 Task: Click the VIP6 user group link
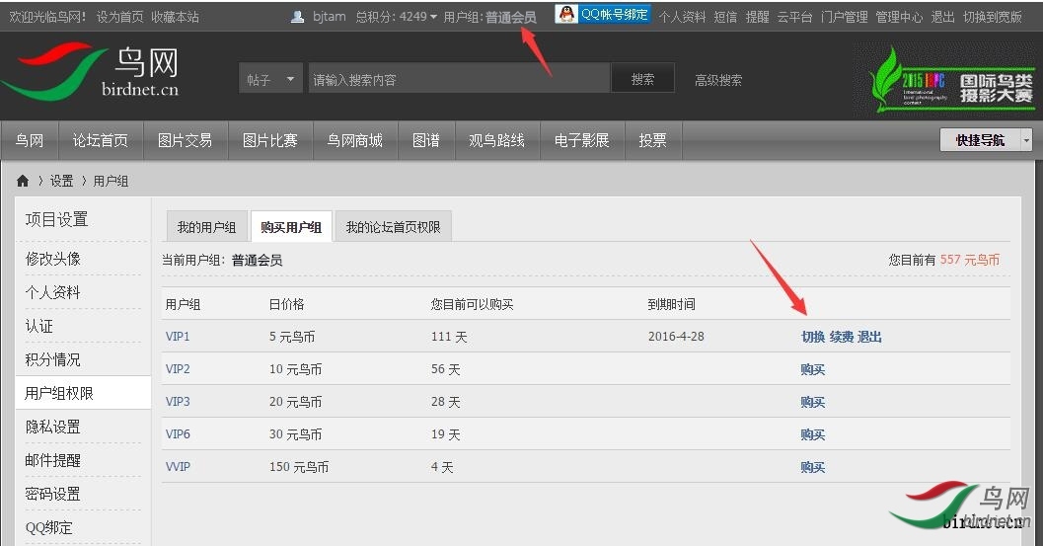tap(178, 434)
